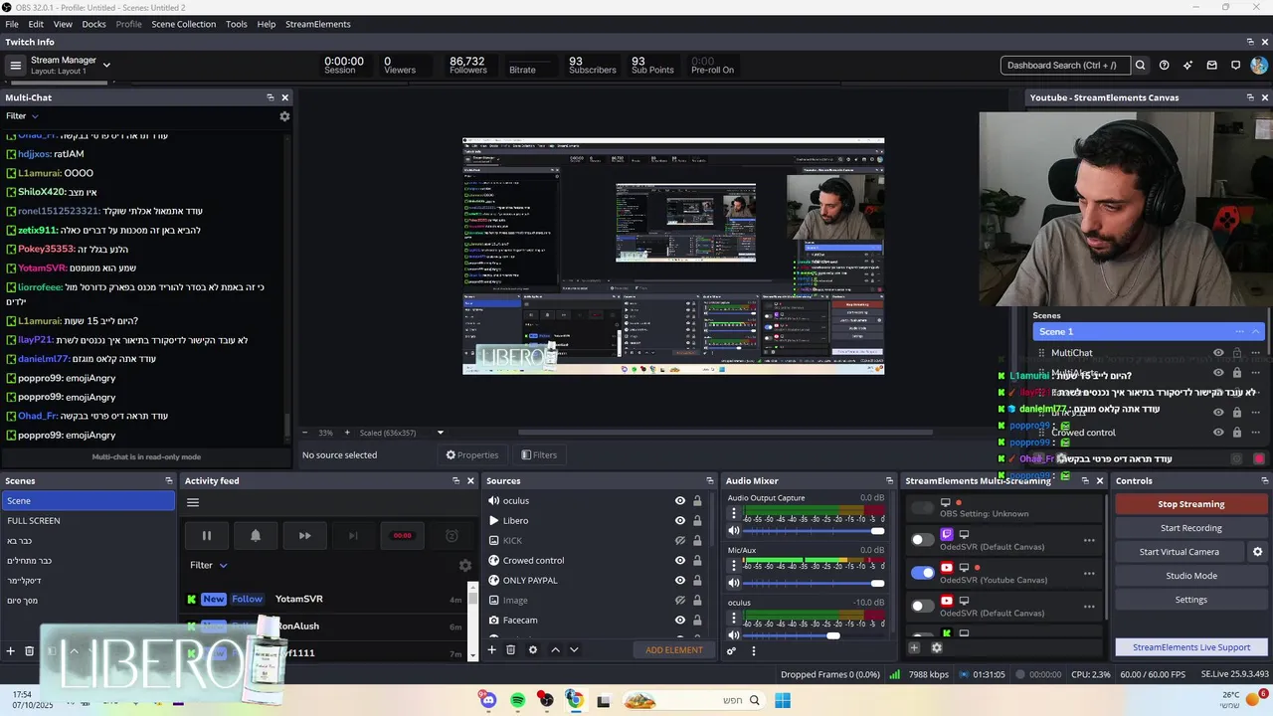Open Multi-Streaming settings gear
The image size is (1273, 716).
(937, 647)
